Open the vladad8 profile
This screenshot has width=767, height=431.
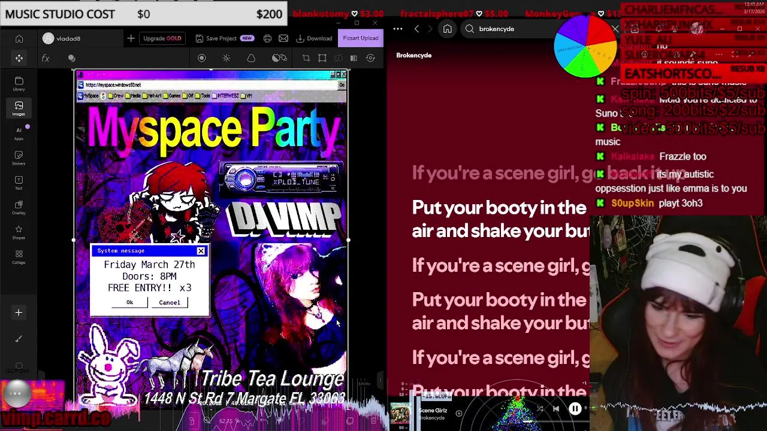click(x=62, y=38)
